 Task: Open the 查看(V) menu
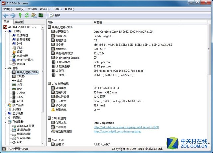(x=20, y=9)
